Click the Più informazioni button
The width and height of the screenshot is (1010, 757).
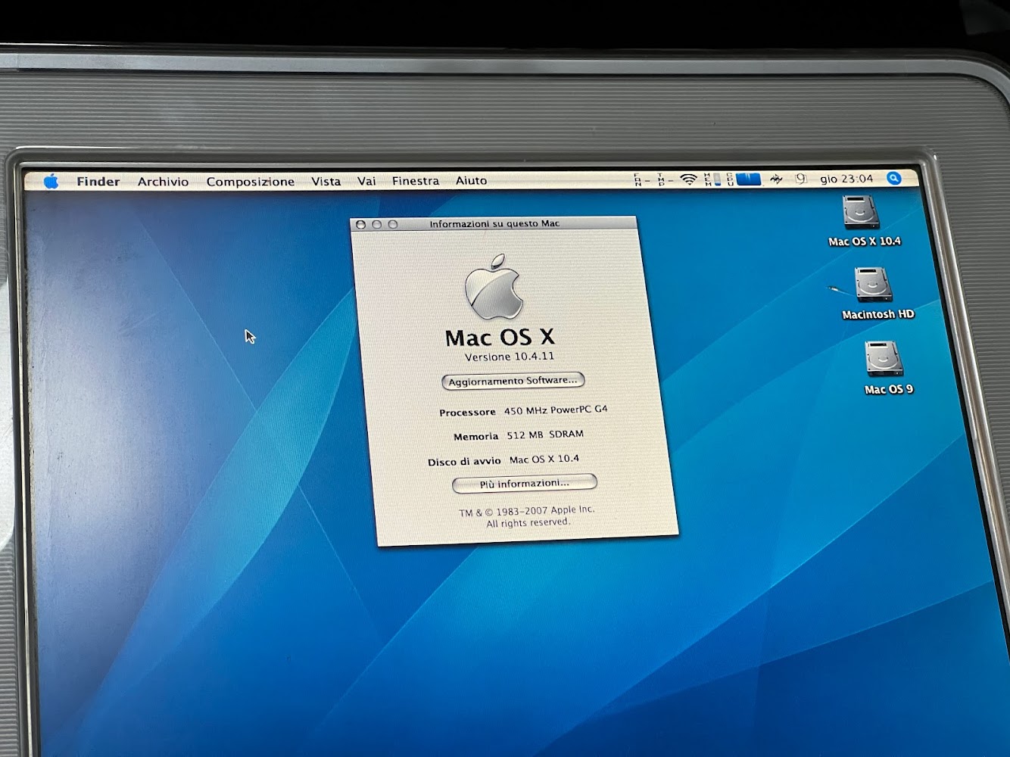[524, 483]
